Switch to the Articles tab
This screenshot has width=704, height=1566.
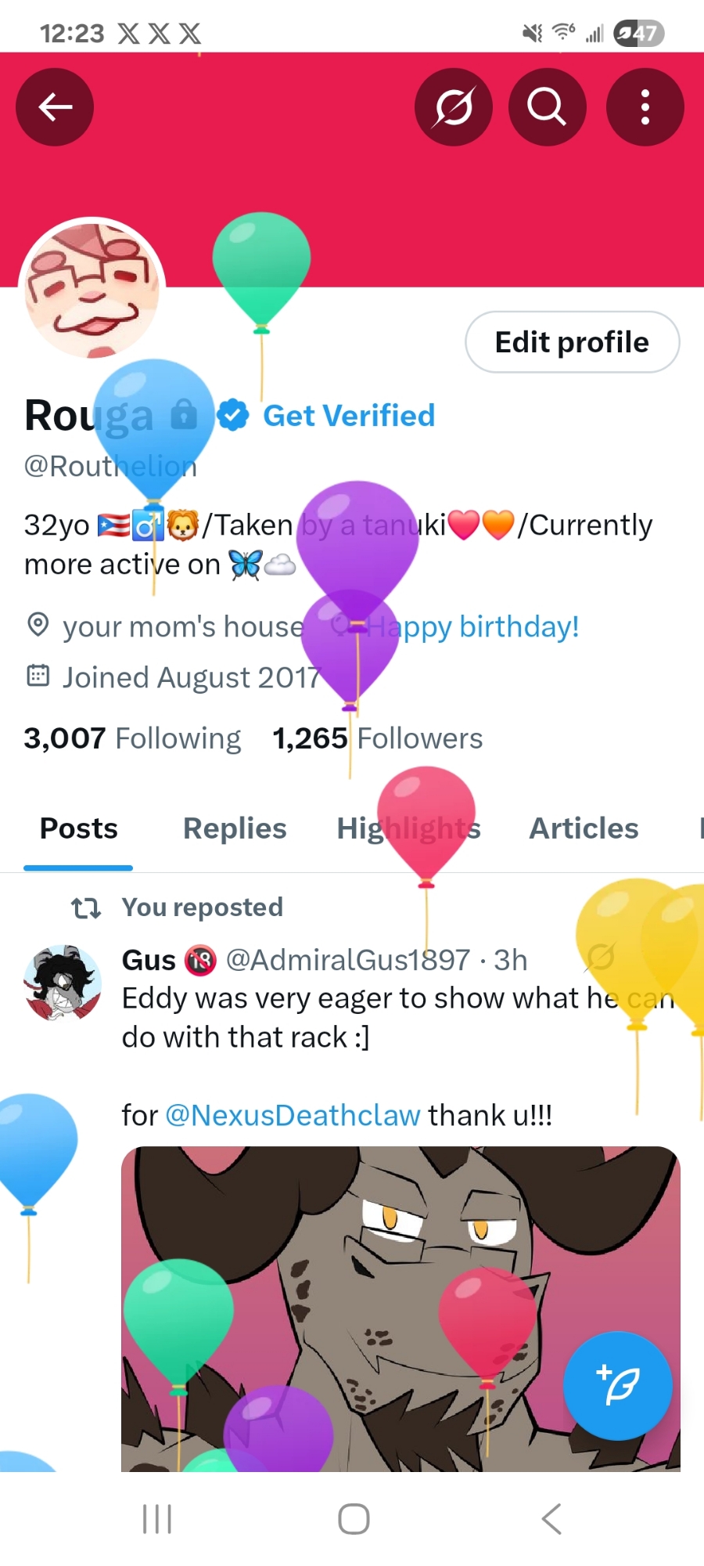(x=584, y=828)
